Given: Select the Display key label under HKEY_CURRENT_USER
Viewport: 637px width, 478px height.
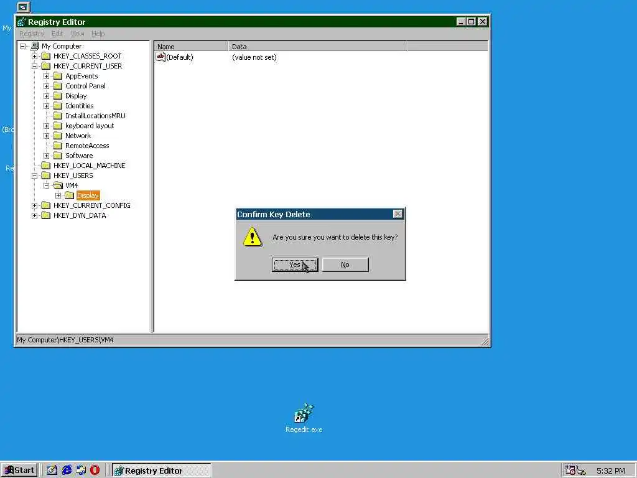Looking at the screenshot, I should click(x=76, y=96).
